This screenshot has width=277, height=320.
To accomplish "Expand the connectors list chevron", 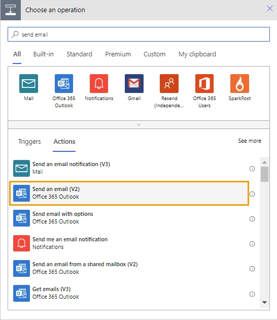I will tap(138, 124).
